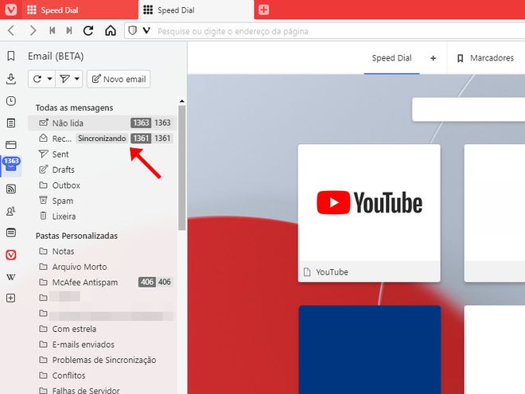525x394 pixels.
Task: Add a new web panel
Action: [11, 298]
